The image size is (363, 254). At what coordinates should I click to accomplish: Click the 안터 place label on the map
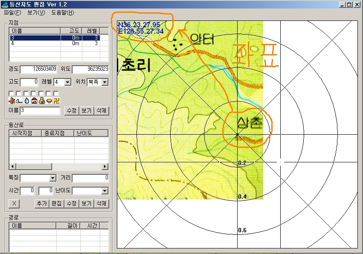202,40
